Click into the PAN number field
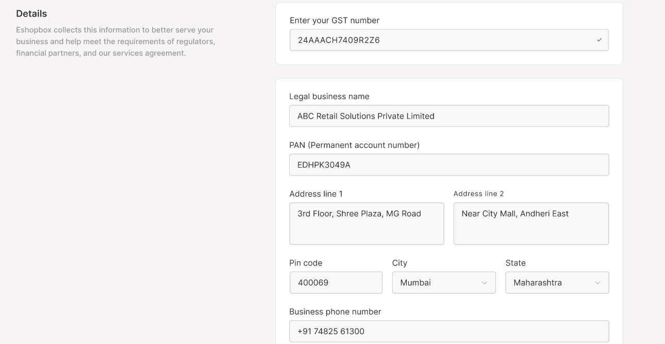 pyautogui.click(x=448, y=165)
